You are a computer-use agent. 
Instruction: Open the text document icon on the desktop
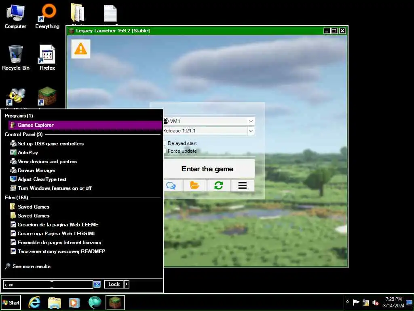click(x=110, y=14)
